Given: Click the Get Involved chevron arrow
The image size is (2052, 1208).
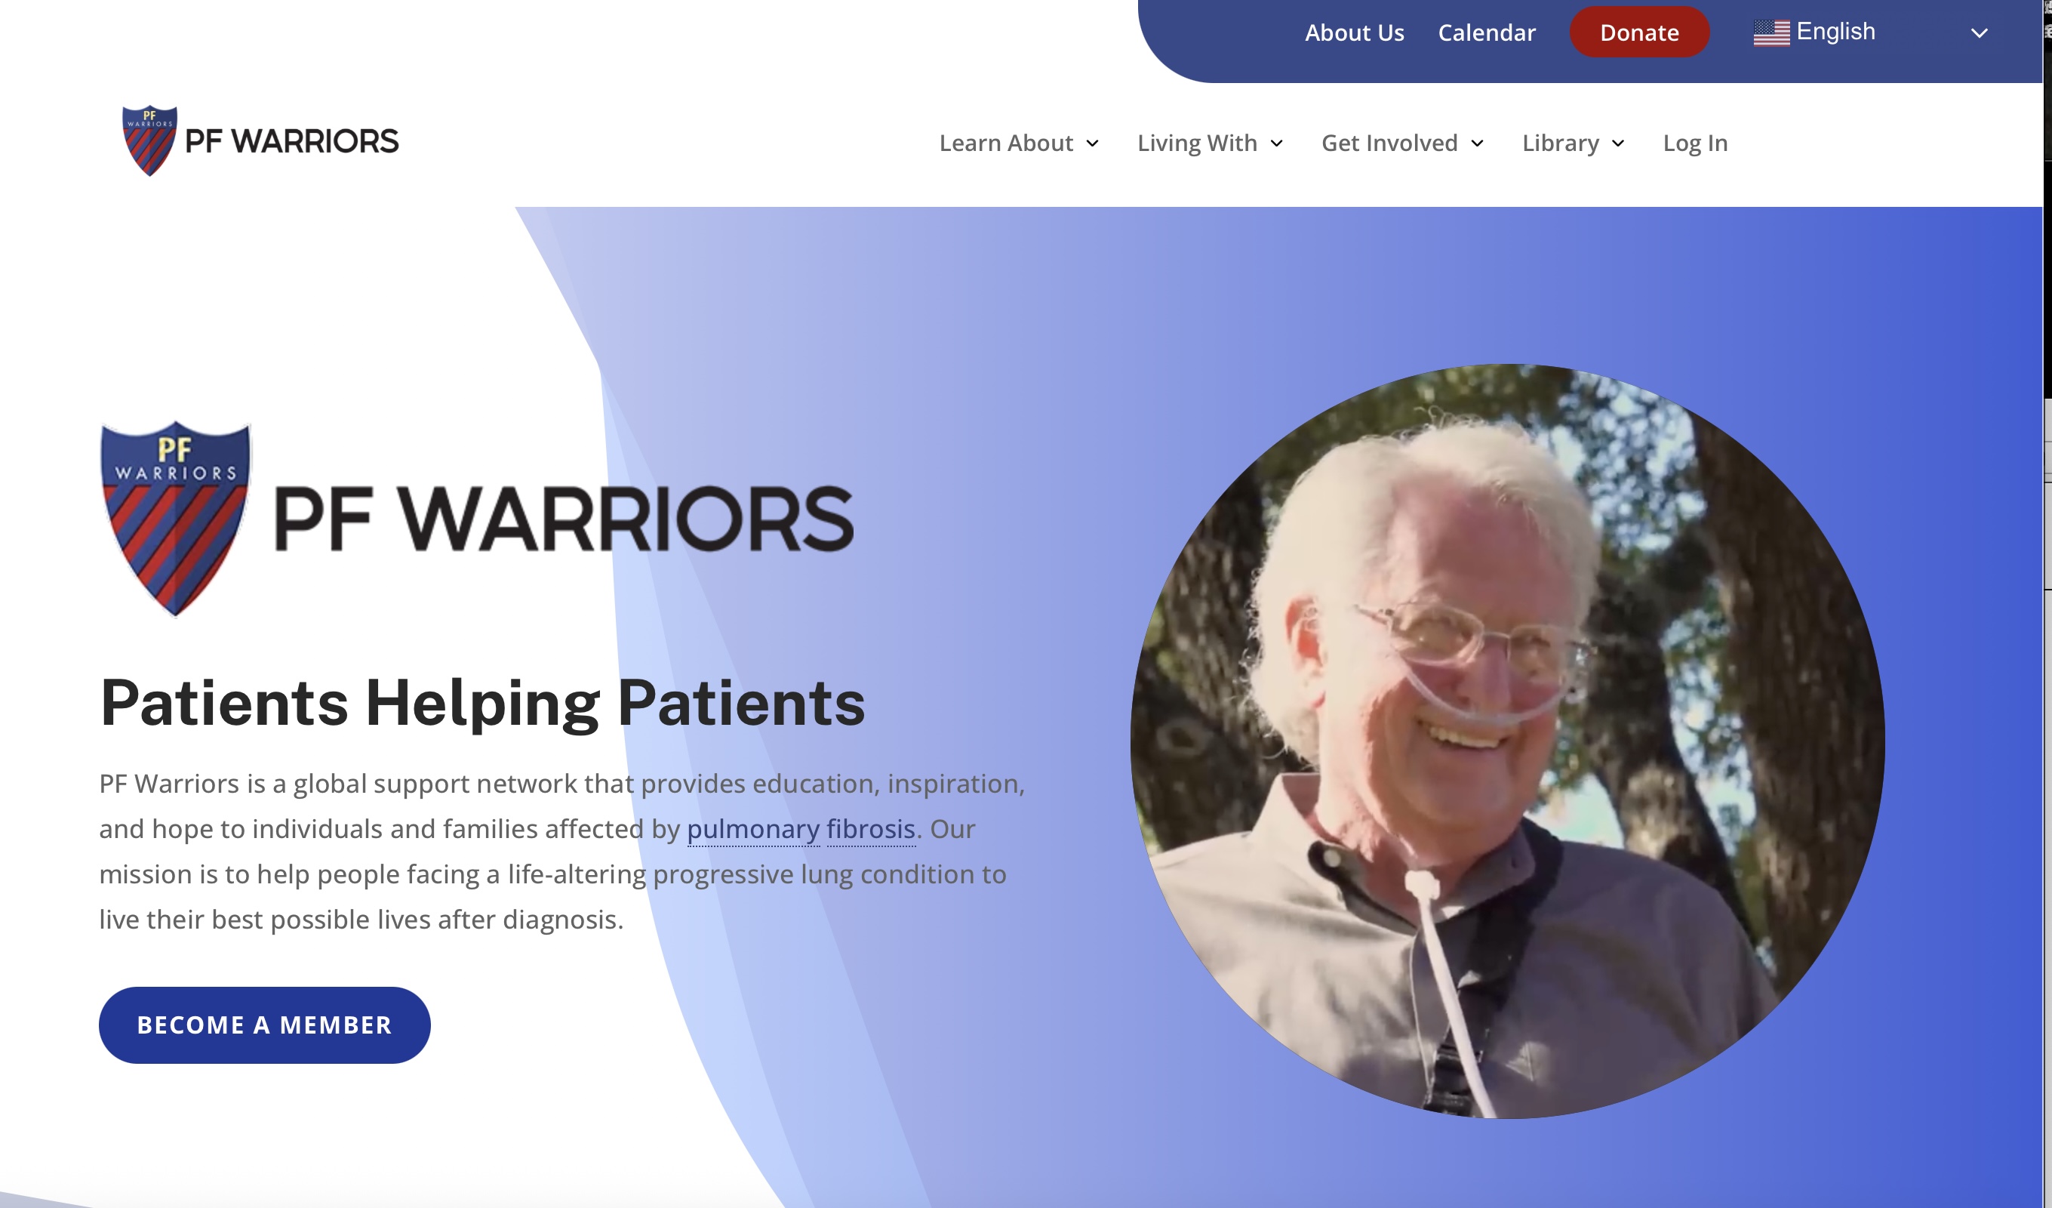Looking at the screenshot, I should (1477, 144).
